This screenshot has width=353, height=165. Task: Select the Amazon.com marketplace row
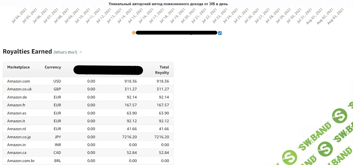18,81
